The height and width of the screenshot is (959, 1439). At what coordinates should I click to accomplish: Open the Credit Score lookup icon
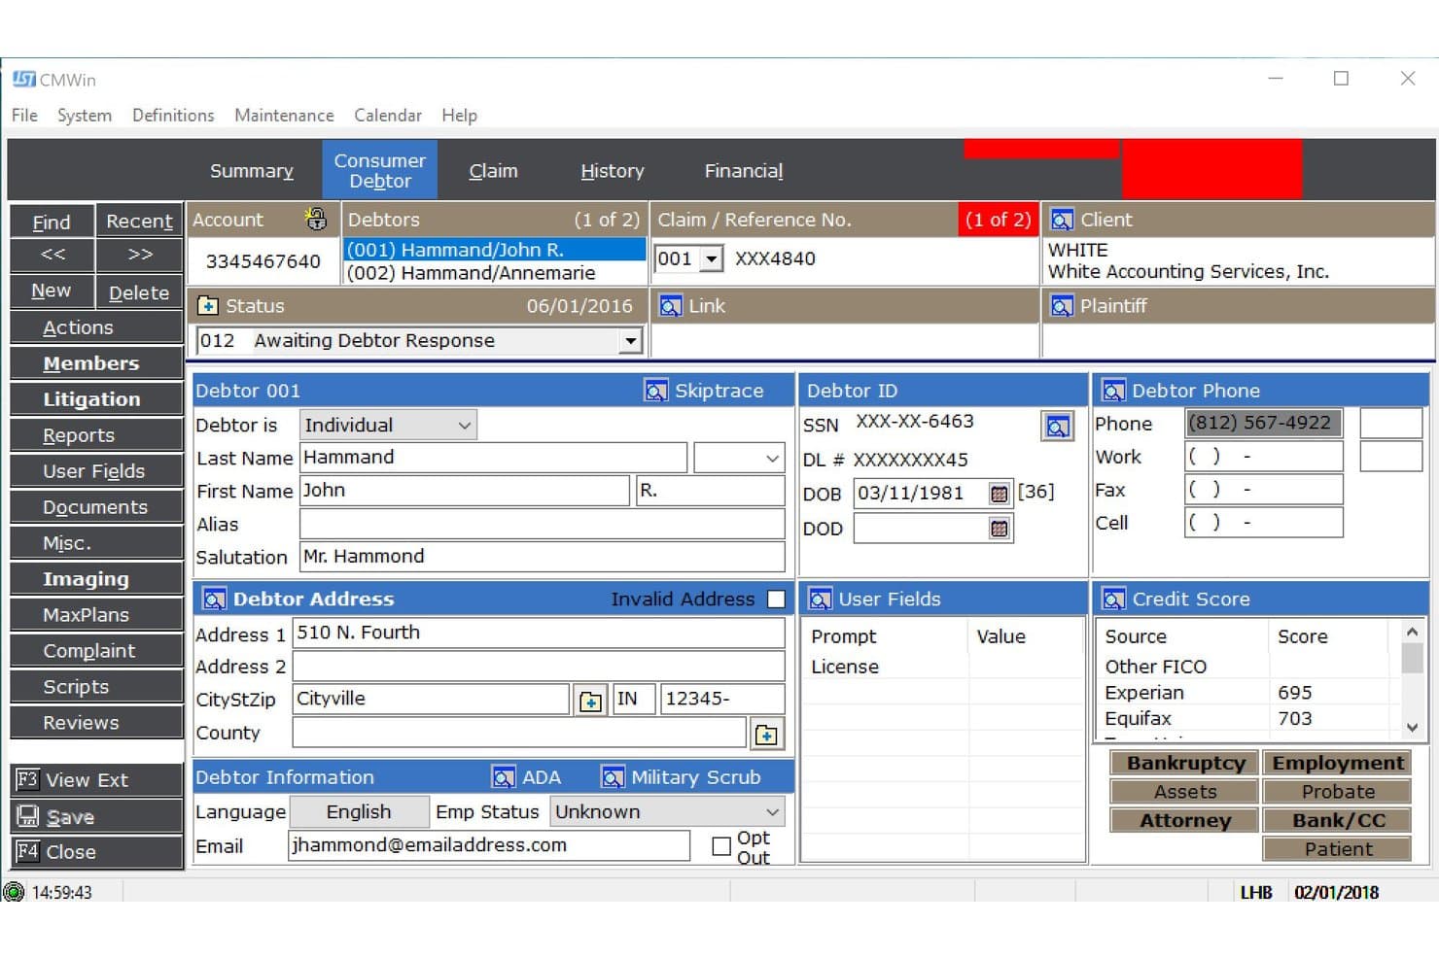(x=1113, y=599)
